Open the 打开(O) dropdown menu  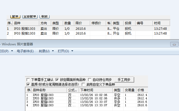pyautogui.click(x=65, y=51)
